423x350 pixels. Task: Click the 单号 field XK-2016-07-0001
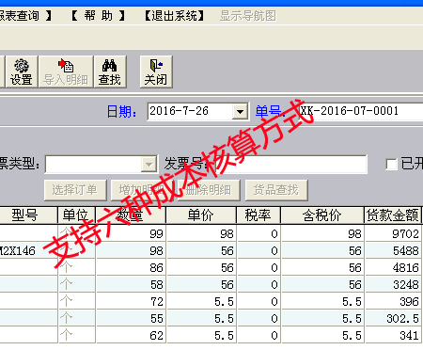[x=360, y=111]
